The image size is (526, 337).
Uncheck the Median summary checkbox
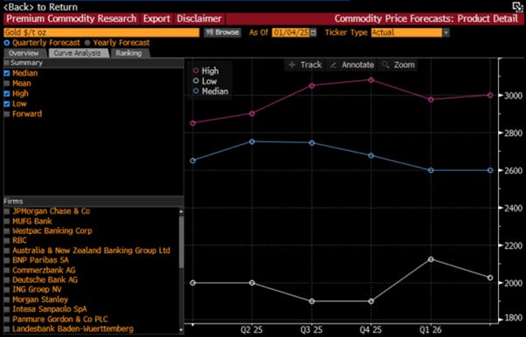click(x=7, y=73)
